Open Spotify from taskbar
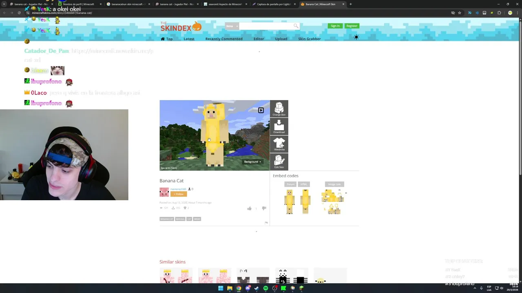The height and width of the screenshot is (293, 522). coord(265,288)
